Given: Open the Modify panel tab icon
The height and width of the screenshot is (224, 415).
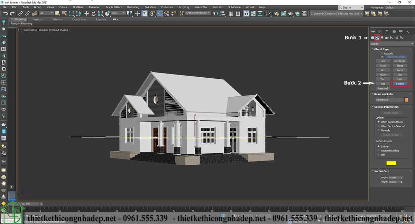Looking at the screenshot, I should point(380,31).
